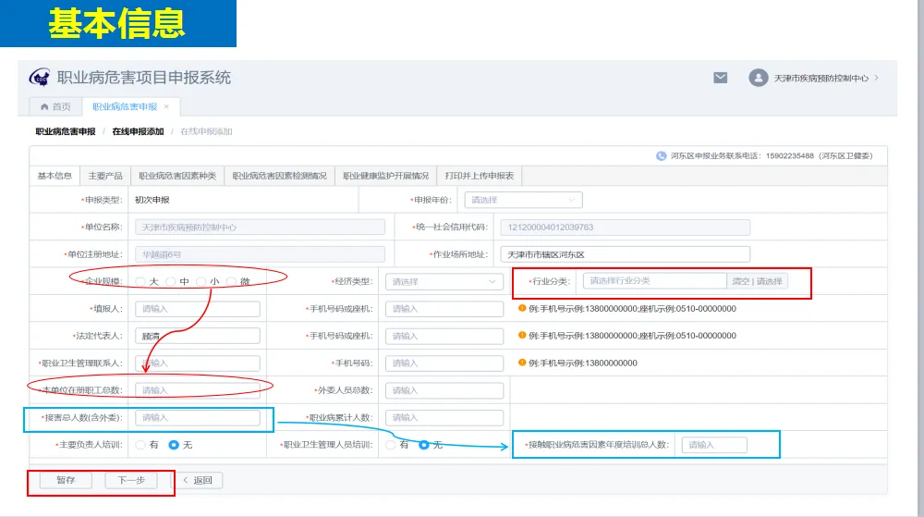Click the 下一步 button
Viewport: 924px width, 517px height.
131,480
